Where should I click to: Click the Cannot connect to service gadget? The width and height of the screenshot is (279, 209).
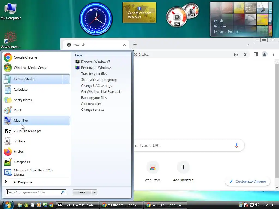[139, 13]
